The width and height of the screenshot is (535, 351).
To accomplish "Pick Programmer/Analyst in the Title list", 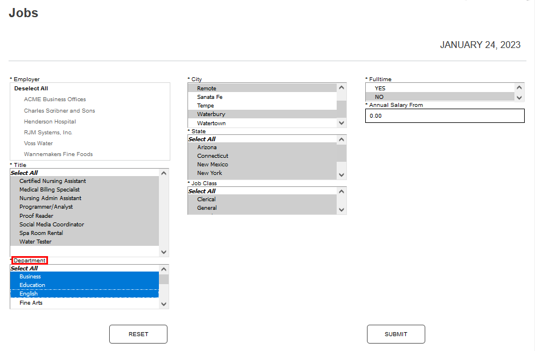I will pos(46,207).
